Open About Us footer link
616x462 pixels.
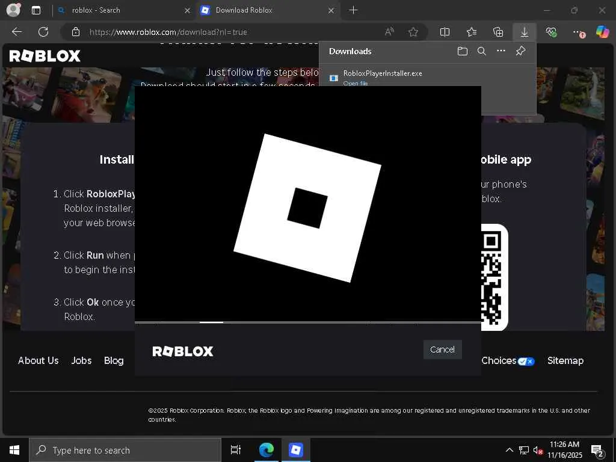38,360
